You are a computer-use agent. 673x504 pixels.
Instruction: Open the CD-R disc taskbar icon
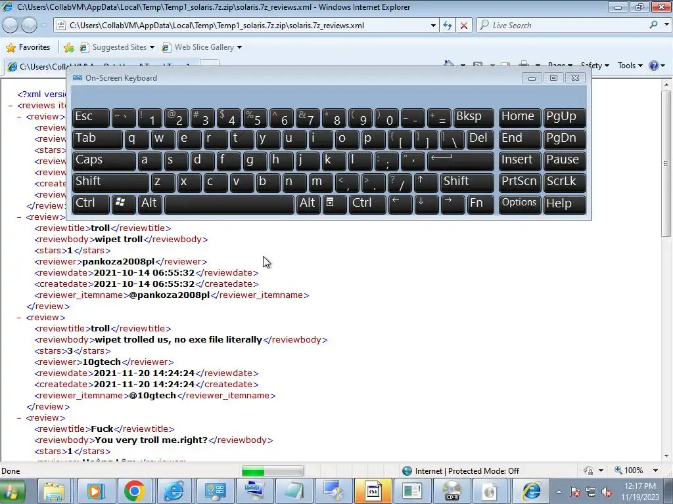coord(452,491)
